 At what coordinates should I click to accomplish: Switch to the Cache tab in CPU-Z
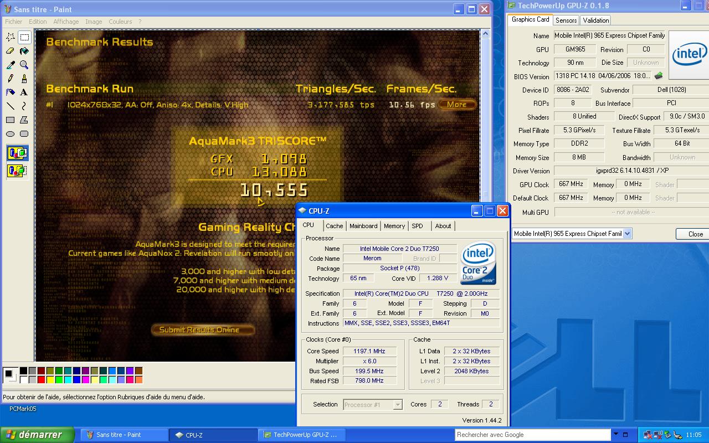pos(334,226)
